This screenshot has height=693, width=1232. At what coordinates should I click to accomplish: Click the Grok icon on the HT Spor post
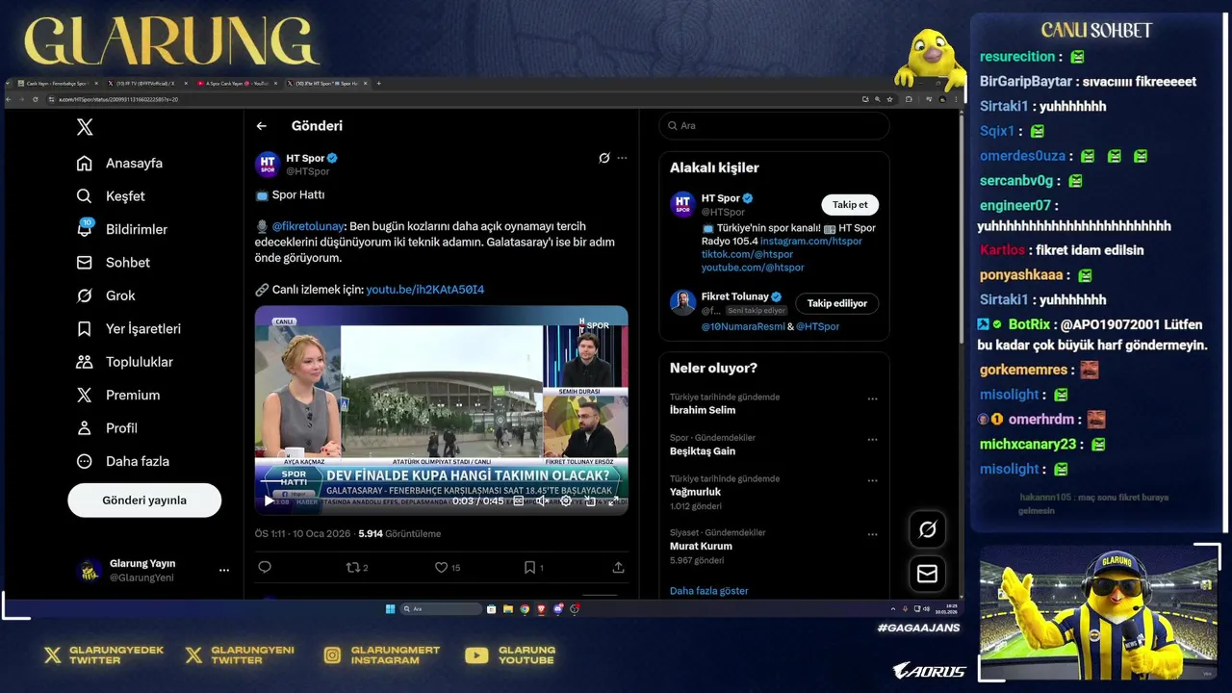(604, 158)
